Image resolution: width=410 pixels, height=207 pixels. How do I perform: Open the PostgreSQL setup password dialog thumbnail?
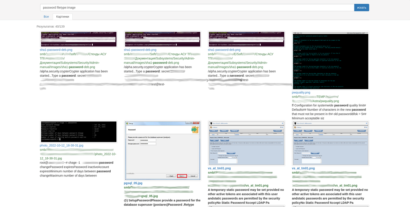point(163,150)
